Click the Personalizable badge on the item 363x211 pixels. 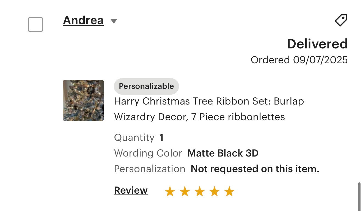click(x=146, y=86)
